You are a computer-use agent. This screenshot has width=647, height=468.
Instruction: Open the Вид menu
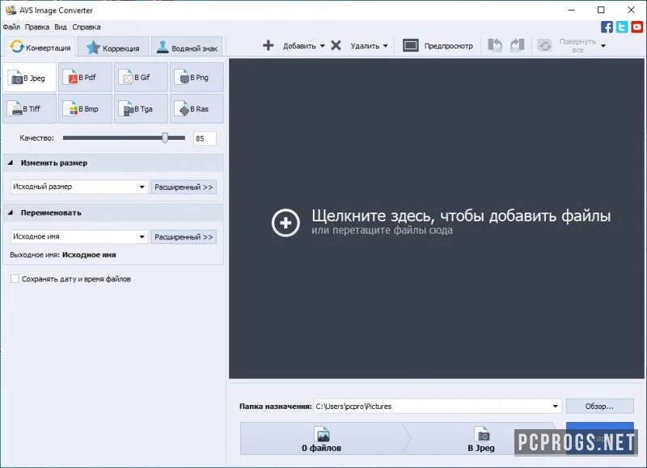(x=60, y=27)
